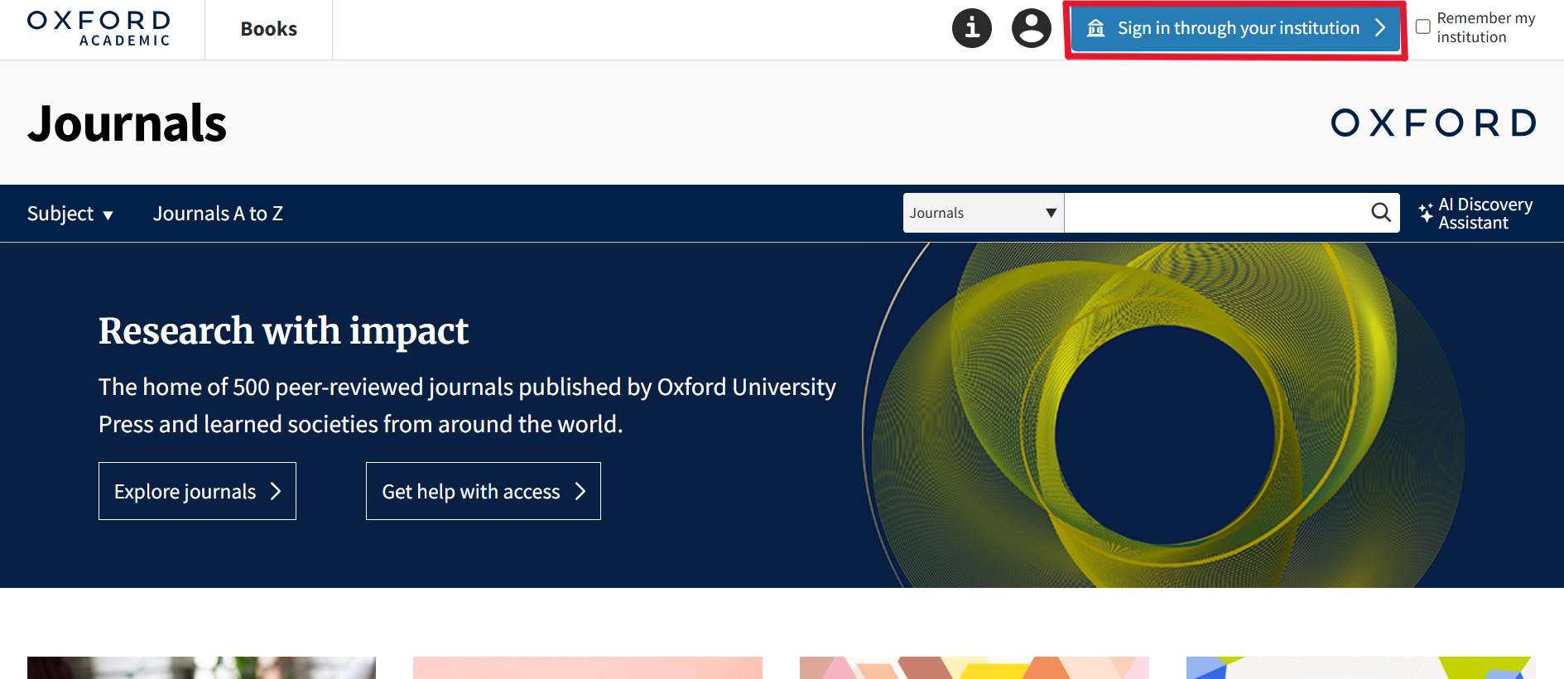Viewport: 1564px width, 679px height.
Task: Click the Journals page heading
Action: [127, 123]
